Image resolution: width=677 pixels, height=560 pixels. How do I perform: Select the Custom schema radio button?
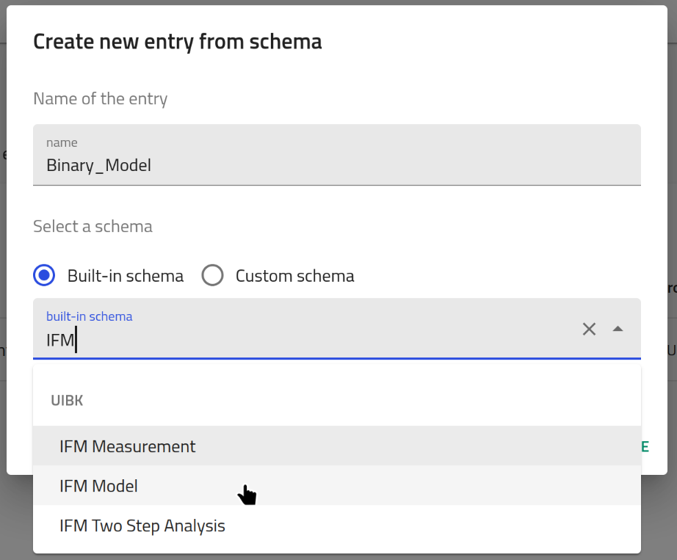pos(212,276)
